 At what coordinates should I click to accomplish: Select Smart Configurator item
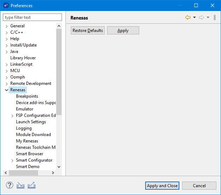[34, 160]
